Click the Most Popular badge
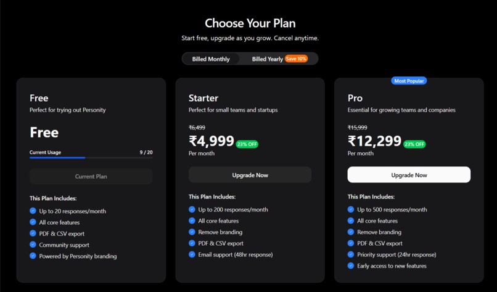This screenshot has height=292, width=497. coord(409,81)
